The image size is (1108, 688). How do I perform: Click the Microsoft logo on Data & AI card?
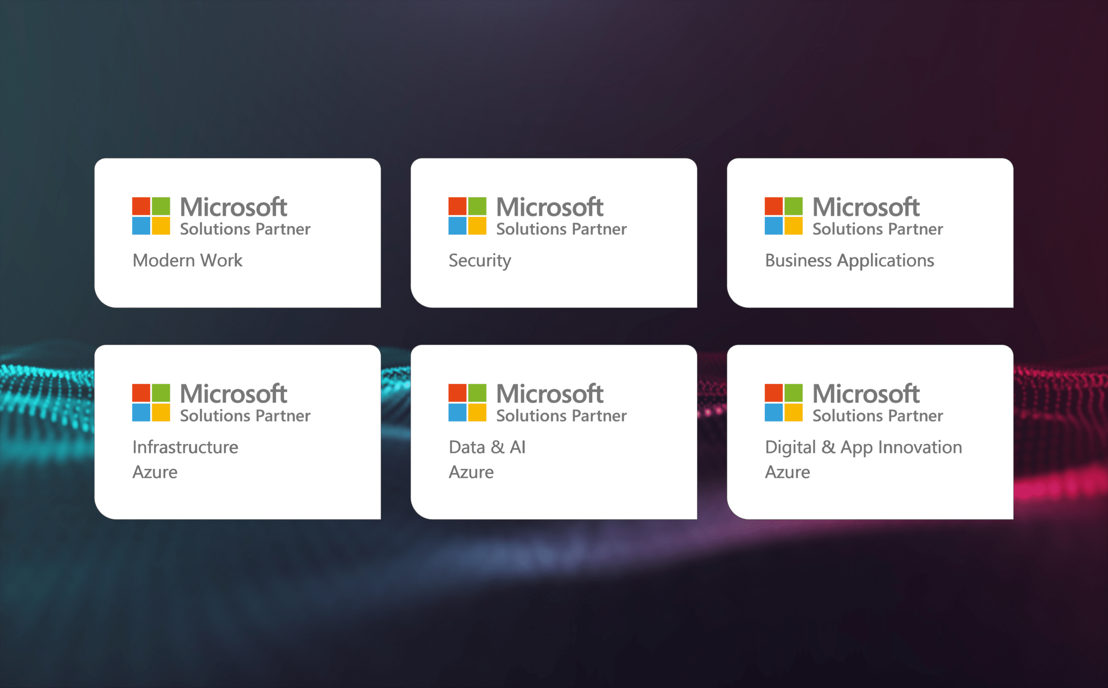tap(467, 402)
